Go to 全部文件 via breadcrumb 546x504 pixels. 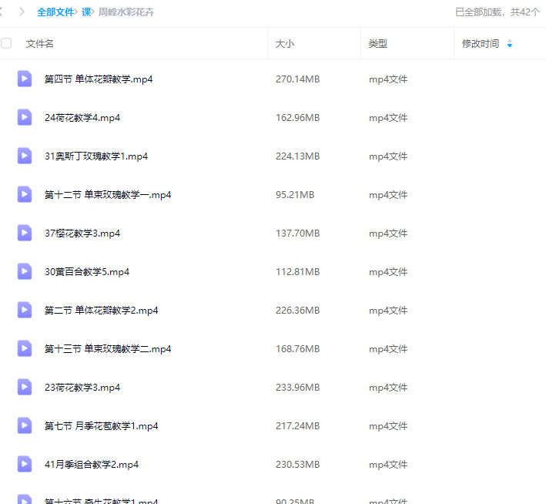click(55, 12)
